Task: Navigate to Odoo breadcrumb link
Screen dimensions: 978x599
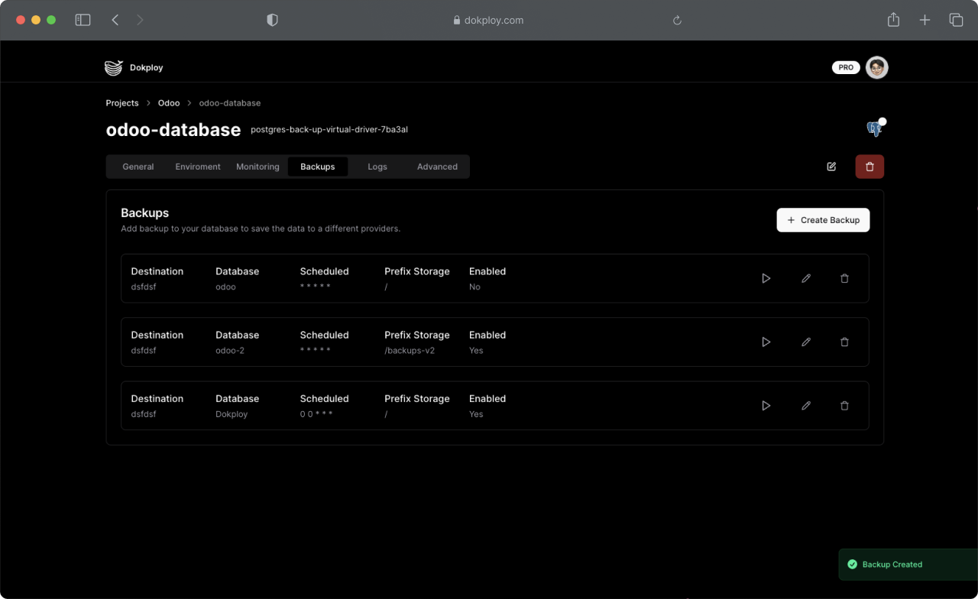Action: [169, 103]
